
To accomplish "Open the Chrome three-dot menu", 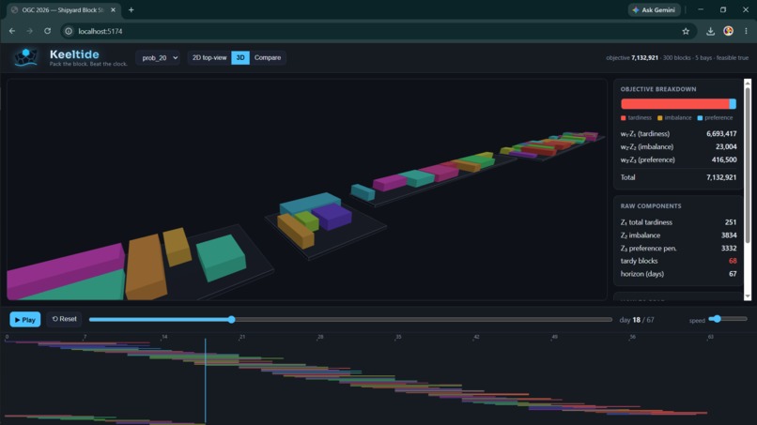I will pyautogui.click(x=746, y=31).
